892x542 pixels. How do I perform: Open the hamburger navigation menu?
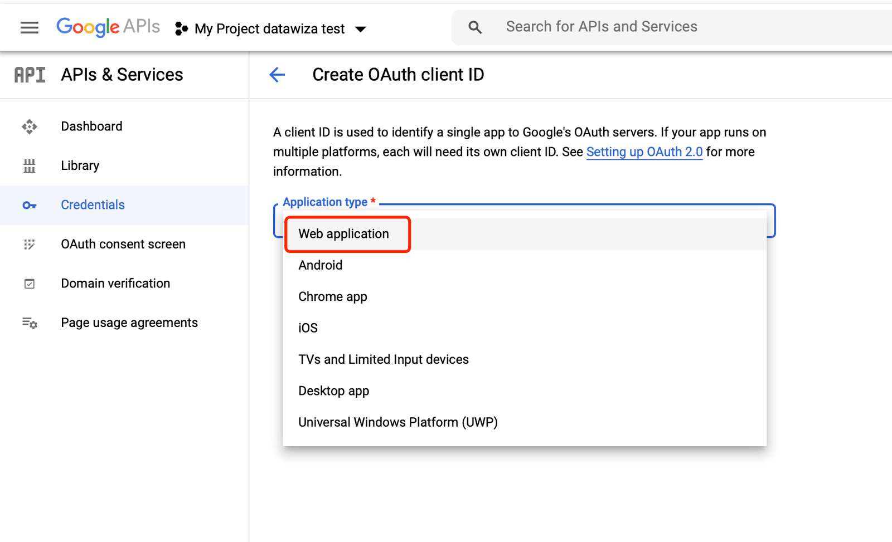pyautogui.click(x=30, y=27)
